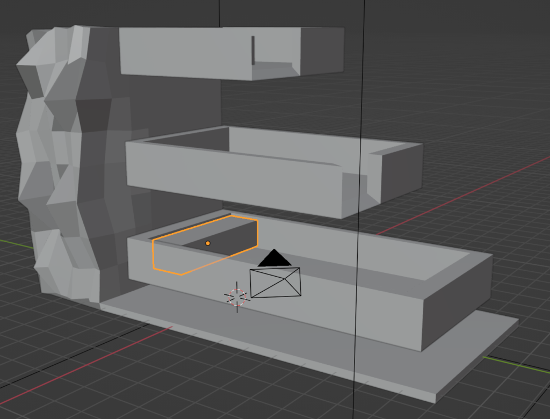Click the empty grid floor in the lower left
Image resolution: width=550 pixels, height=419 pixels.
click(81, 371)
